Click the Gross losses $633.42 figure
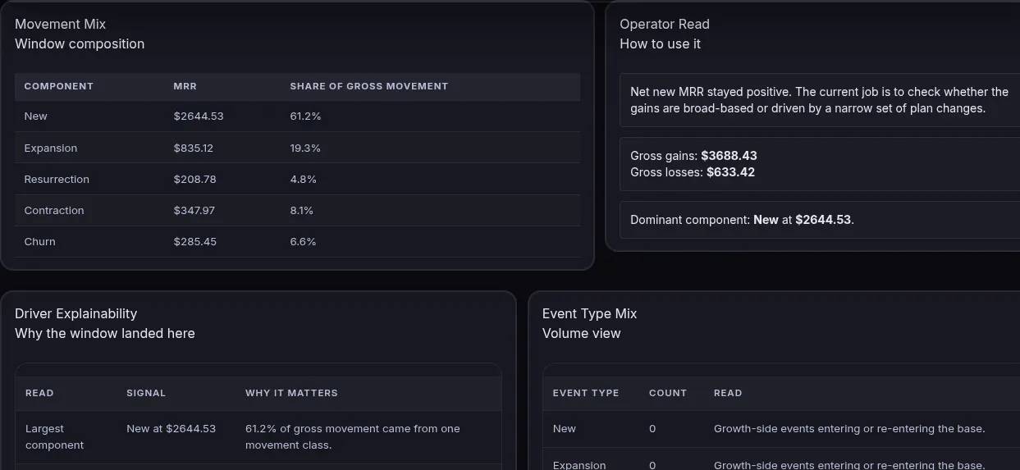Image resolution: width=1020 pixels, height=470 pixels. point(730,172)
